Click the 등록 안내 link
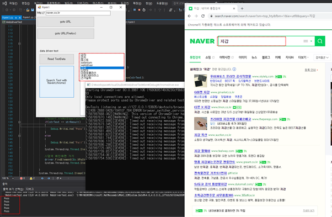 coord(310,70)
